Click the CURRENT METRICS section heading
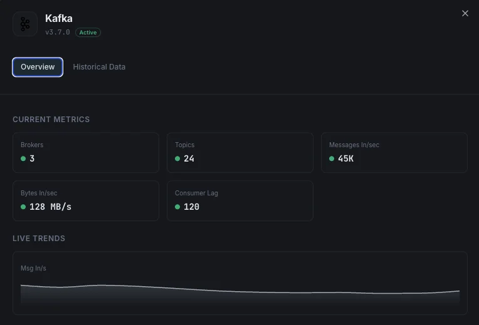This screenshot has width=479, height=325. coord(51,120)
